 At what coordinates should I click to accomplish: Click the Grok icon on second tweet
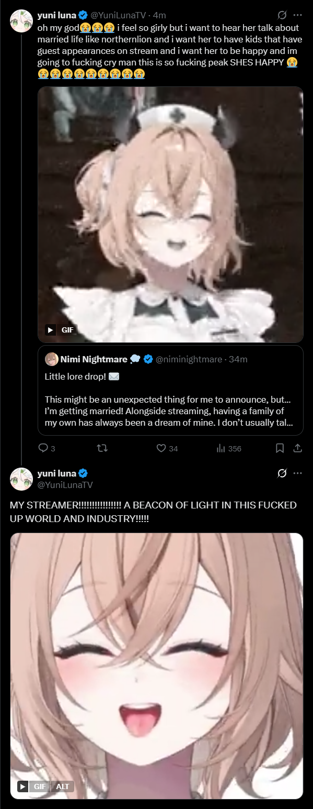point(282,473)
